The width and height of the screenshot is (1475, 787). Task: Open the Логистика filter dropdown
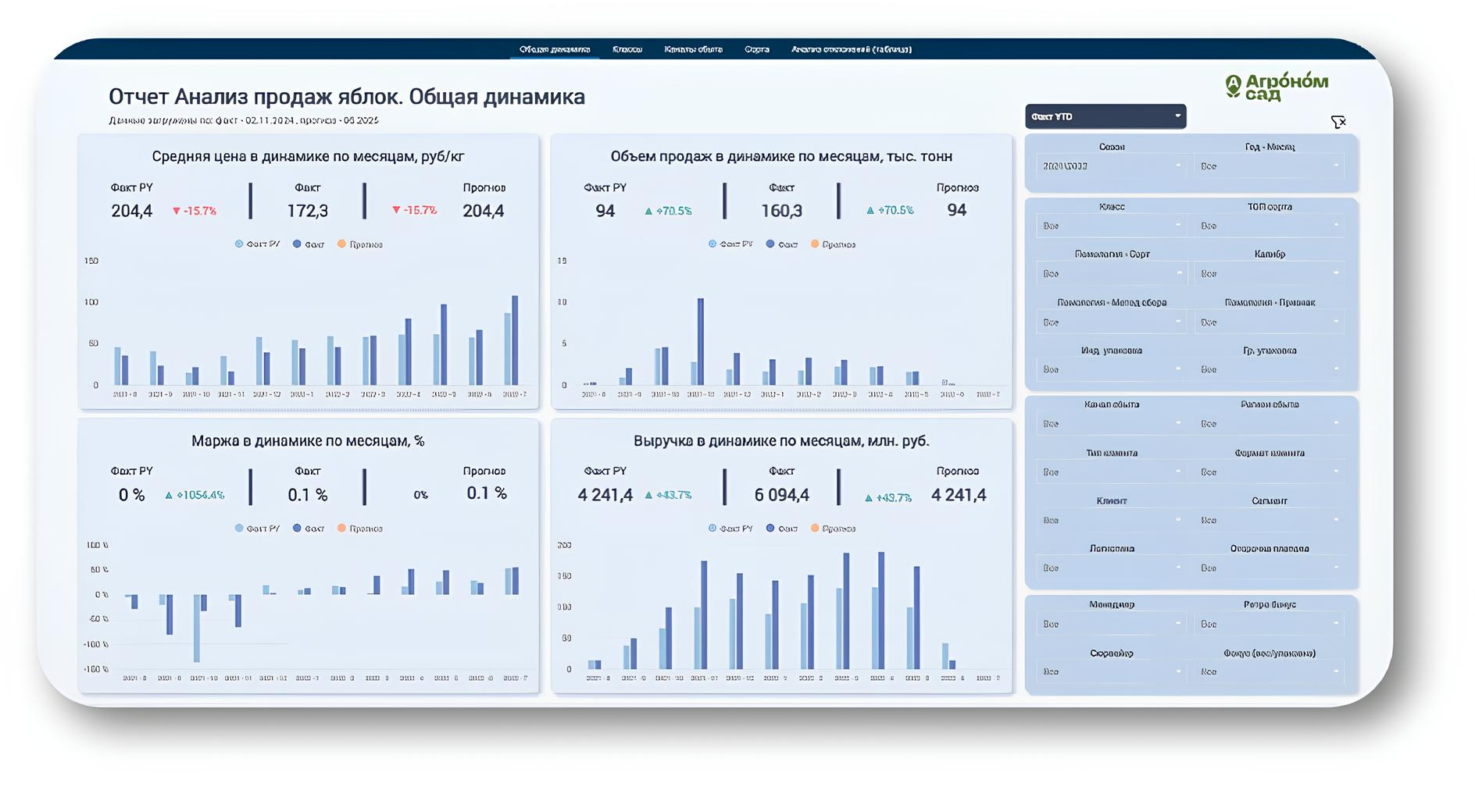1112,568
